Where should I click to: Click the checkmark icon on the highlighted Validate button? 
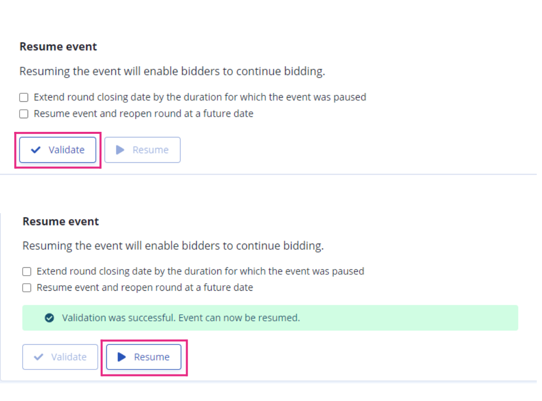pos(36,150)
